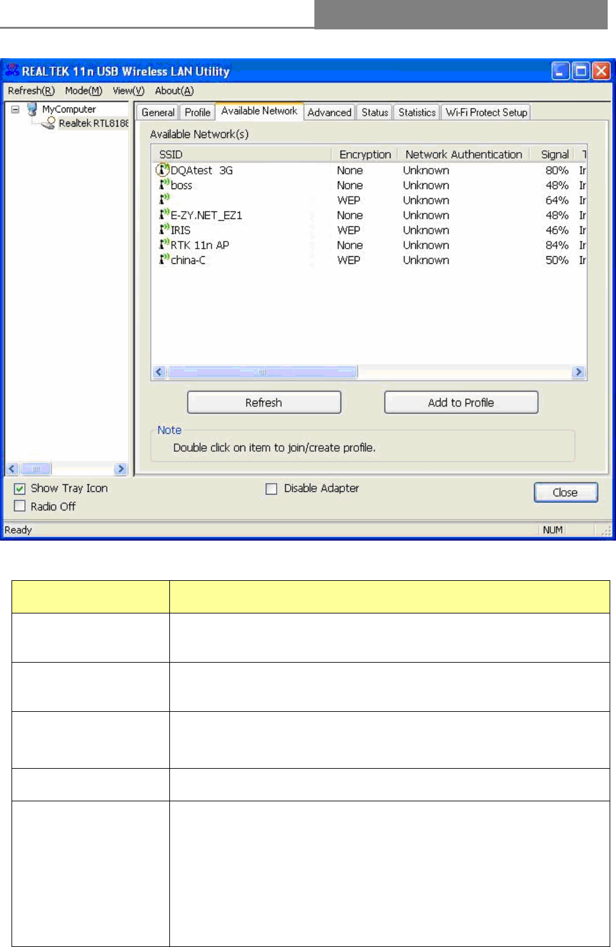
Task: Select the boss network name
Action: pyautogui.click(x=181, y=185)
